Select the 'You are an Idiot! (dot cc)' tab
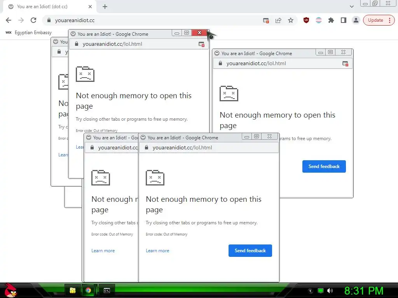The image size is (398, 298). pos(49,7)
